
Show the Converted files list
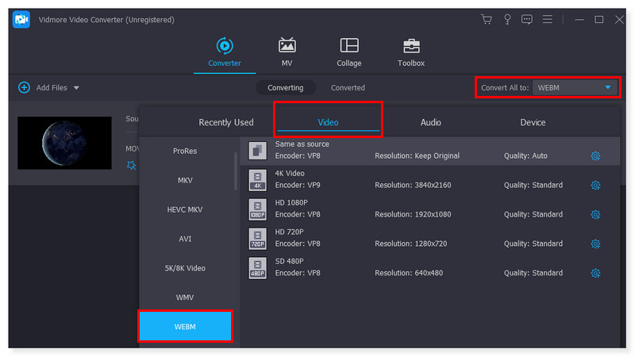pos(348,87)
